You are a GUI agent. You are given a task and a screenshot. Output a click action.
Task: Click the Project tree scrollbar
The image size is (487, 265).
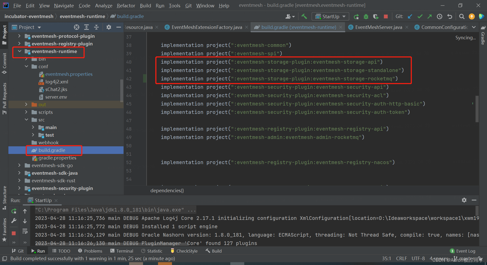click(122, 90)
